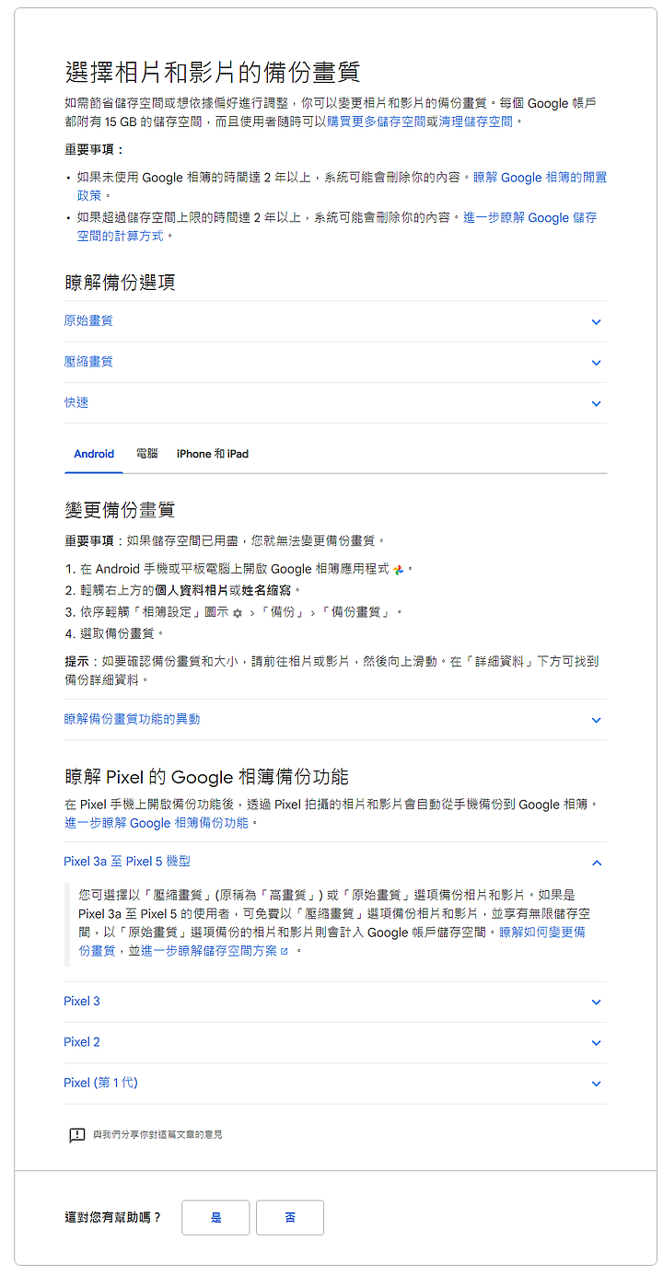Viewport: 663px width, 1275px height.
Task: Click bold 個人資料相片 text in step 2
Action: [x=190, y=590]
